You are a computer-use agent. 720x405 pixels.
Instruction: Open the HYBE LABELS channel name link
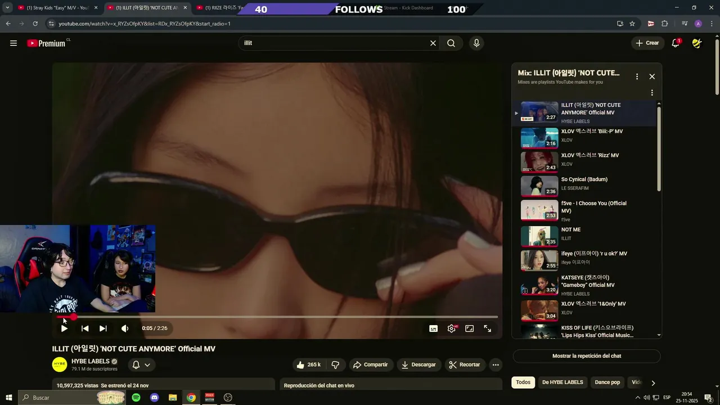point(91,361)
